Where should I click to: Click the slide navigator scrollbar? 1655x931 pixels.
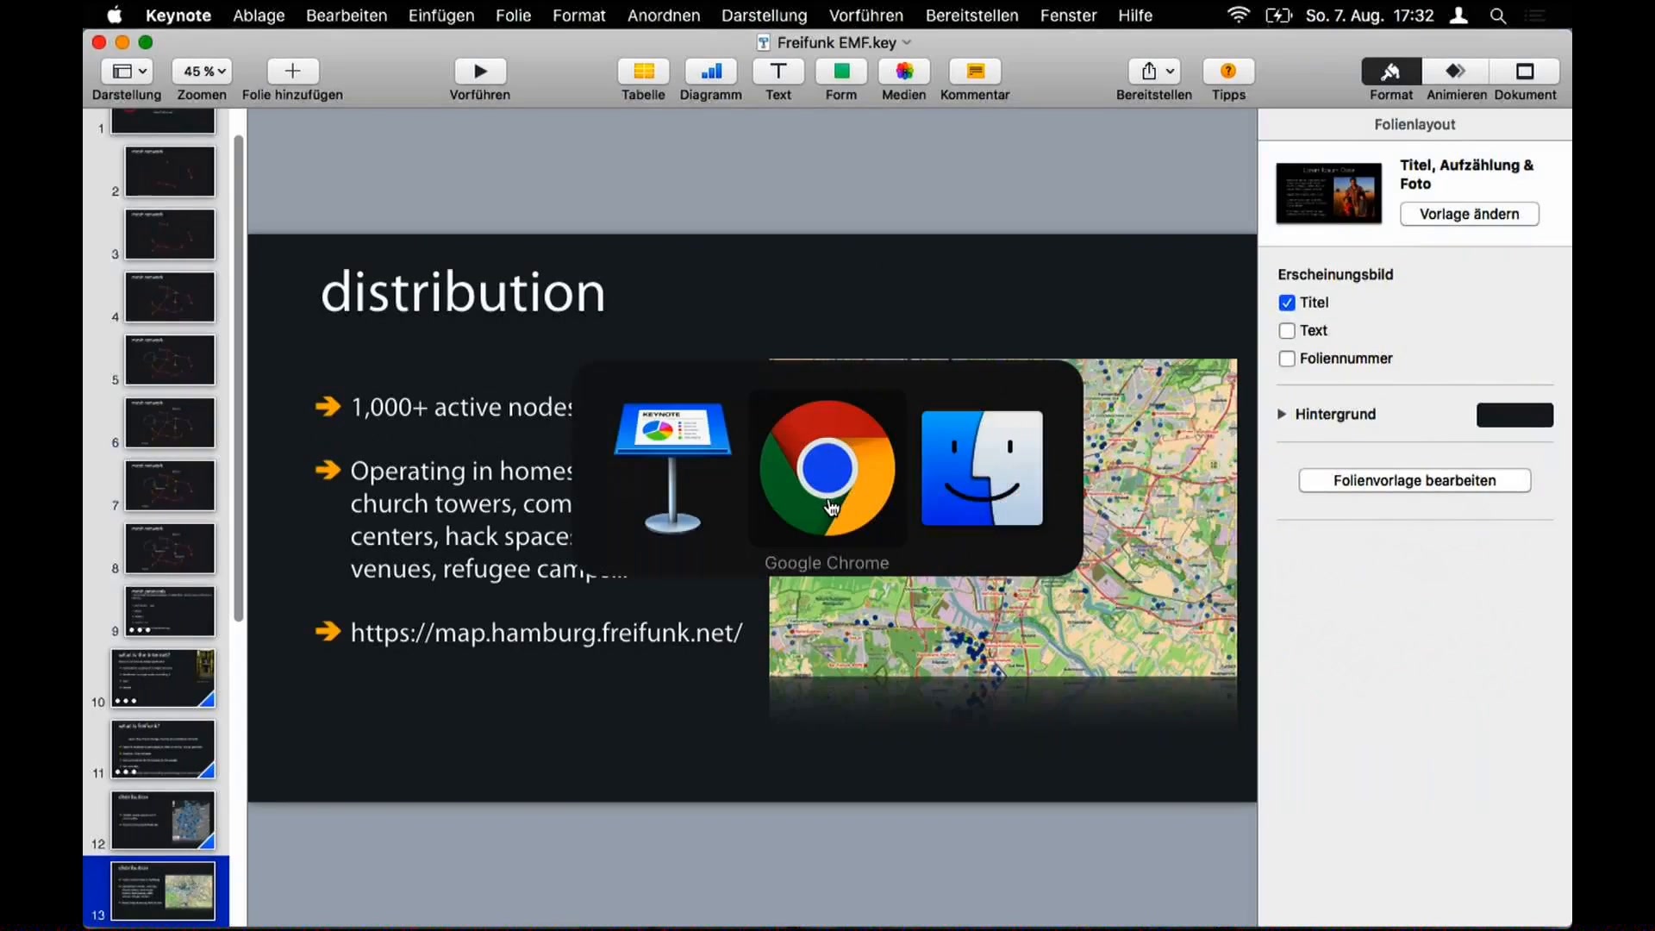pyautogui.click(x=239, y=378)
